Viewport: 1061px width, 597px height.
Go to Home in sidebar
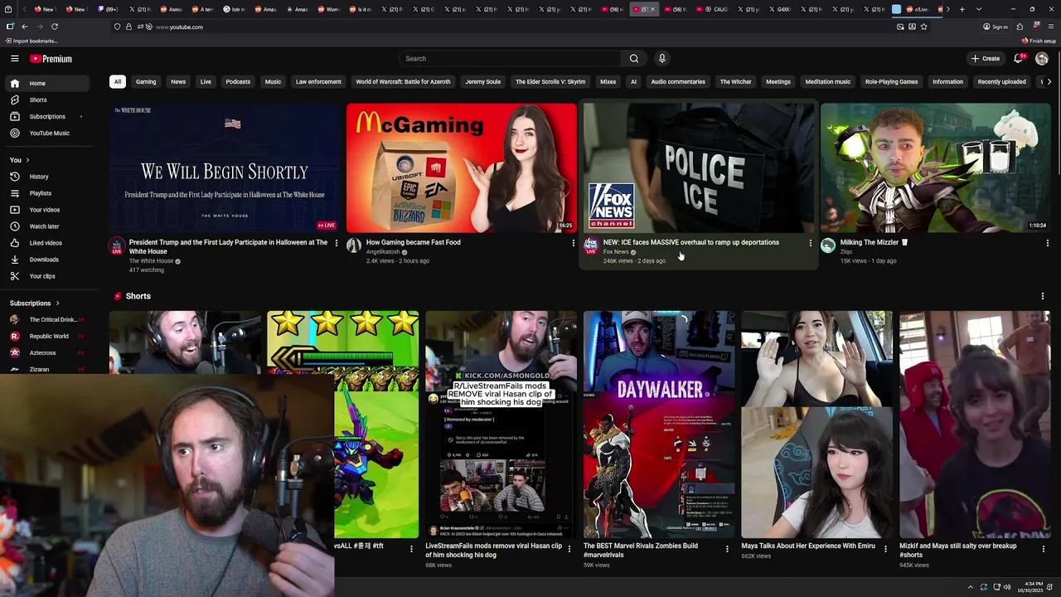47,83
